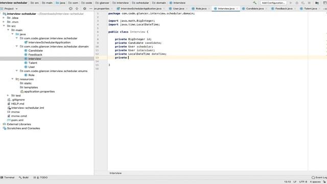Click the application.properties file icon in tree
Screen dimensions: 327x184
[x=21, y=91]
